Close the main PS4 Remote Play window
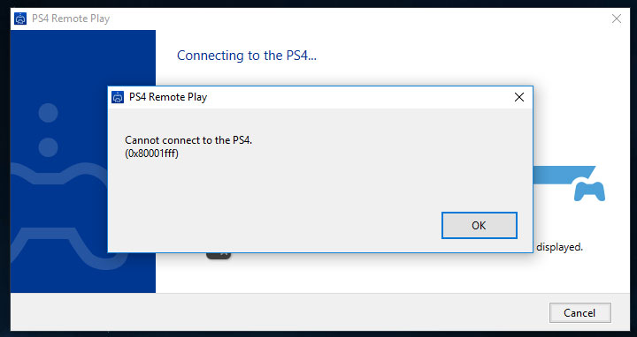The width and height of the screenshot is (637, 337). click(x=617, y=19)
